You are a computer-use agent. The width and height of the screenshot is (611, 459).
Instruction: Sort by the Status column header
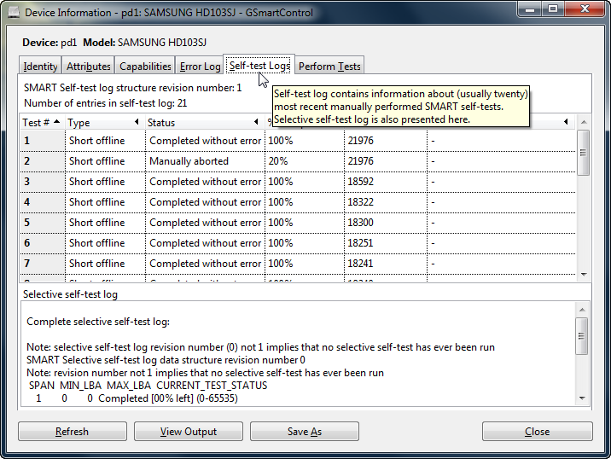(x=205, y=122)
